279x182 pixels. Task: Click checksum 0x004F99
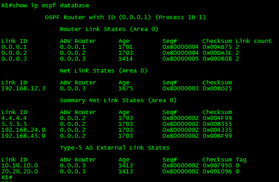pos(217,118)
